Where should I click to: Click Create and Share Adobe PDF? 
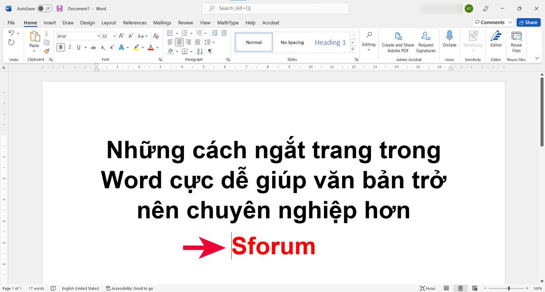[398, 42]
